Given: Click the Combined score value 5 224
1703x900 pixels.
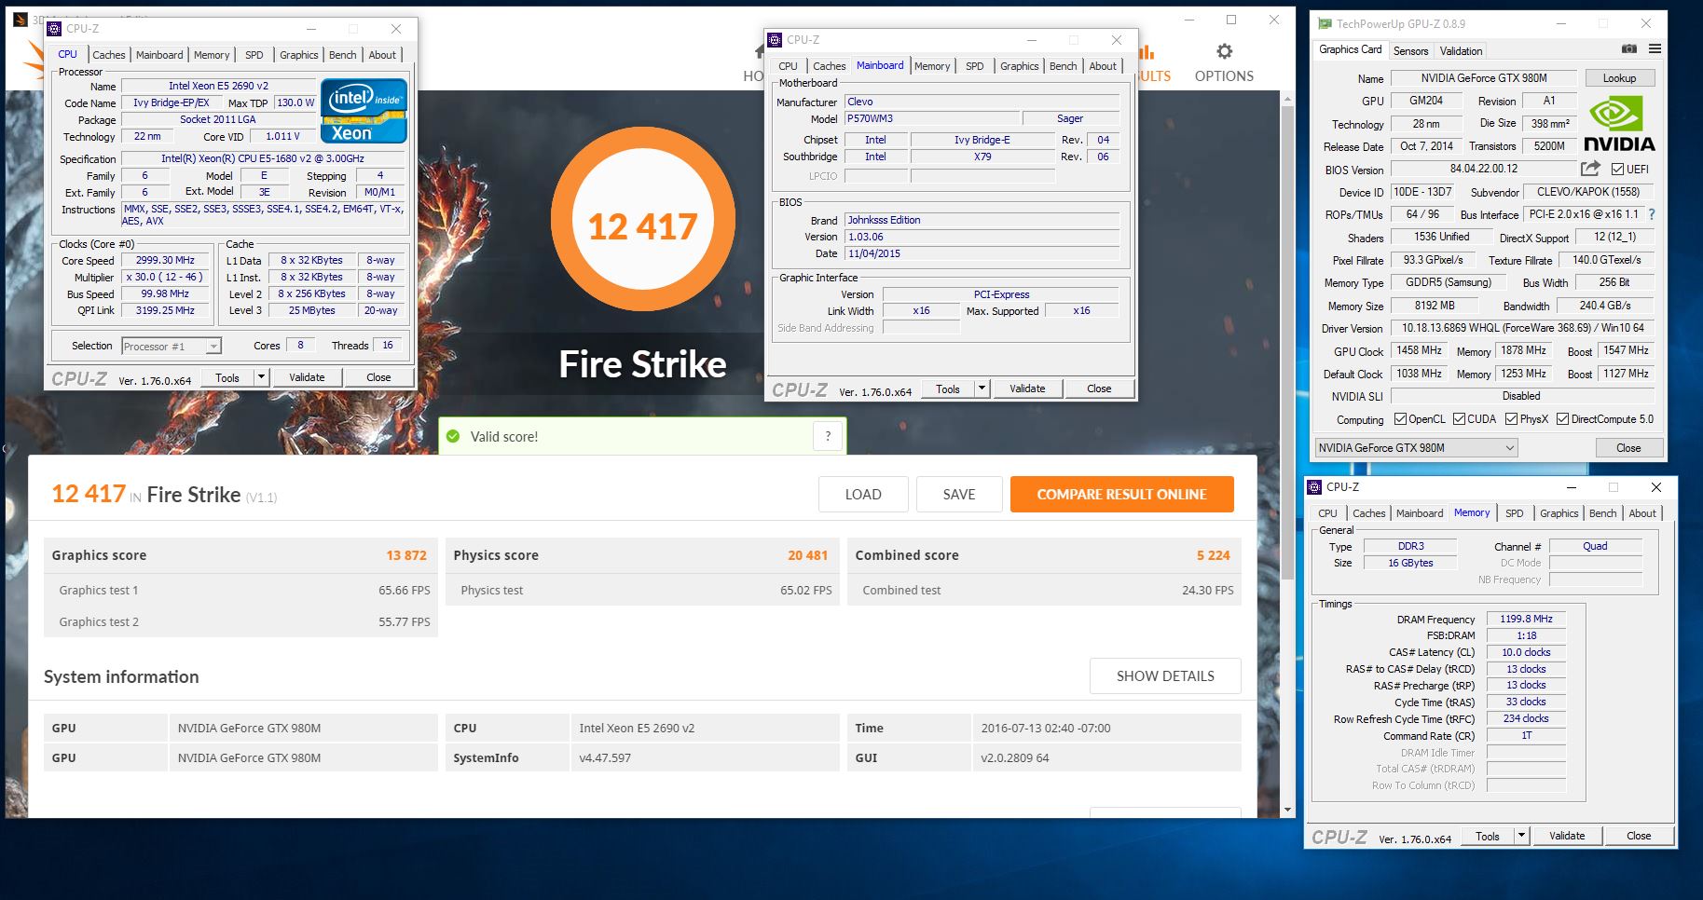Looking at the screenshot, I should click(x=1213, y=555).
